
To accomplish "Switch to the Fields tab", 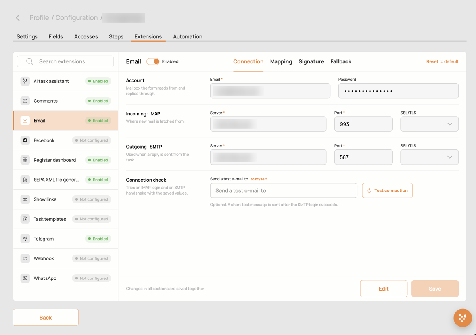I will point(56,36).
